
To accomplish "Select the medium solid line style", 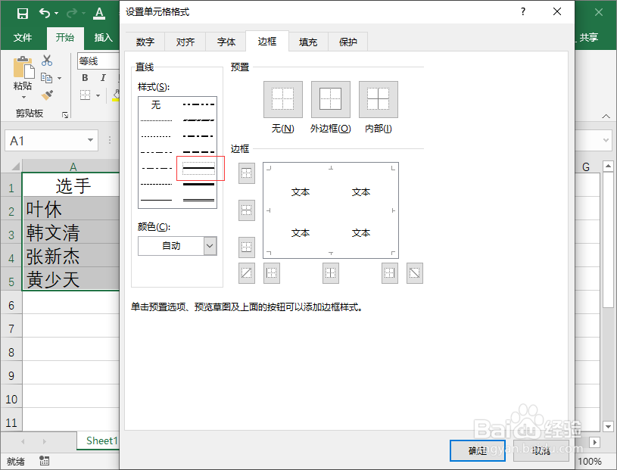I will tap(198, 168).
